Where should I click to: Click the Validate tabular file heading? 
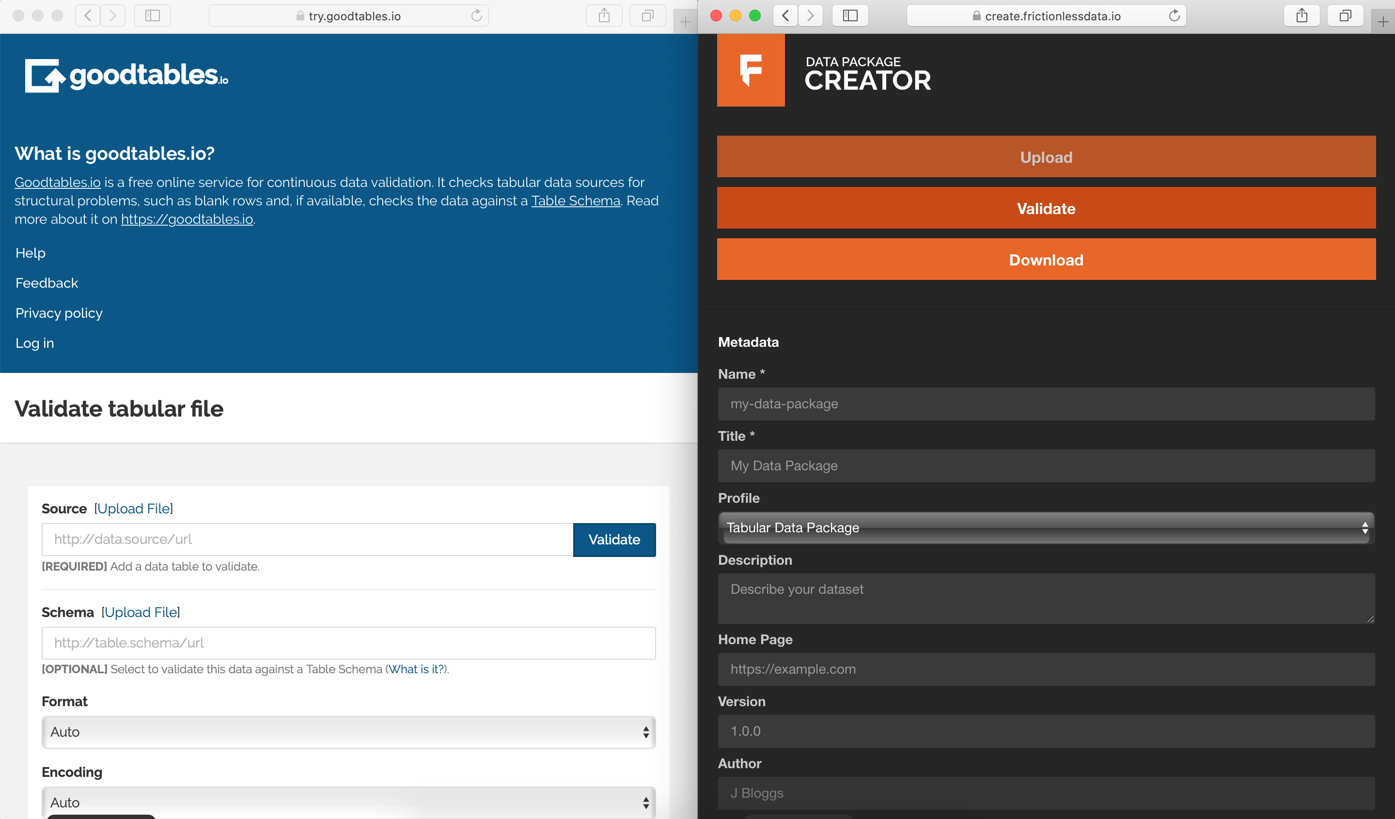click(x=119, y=409)
